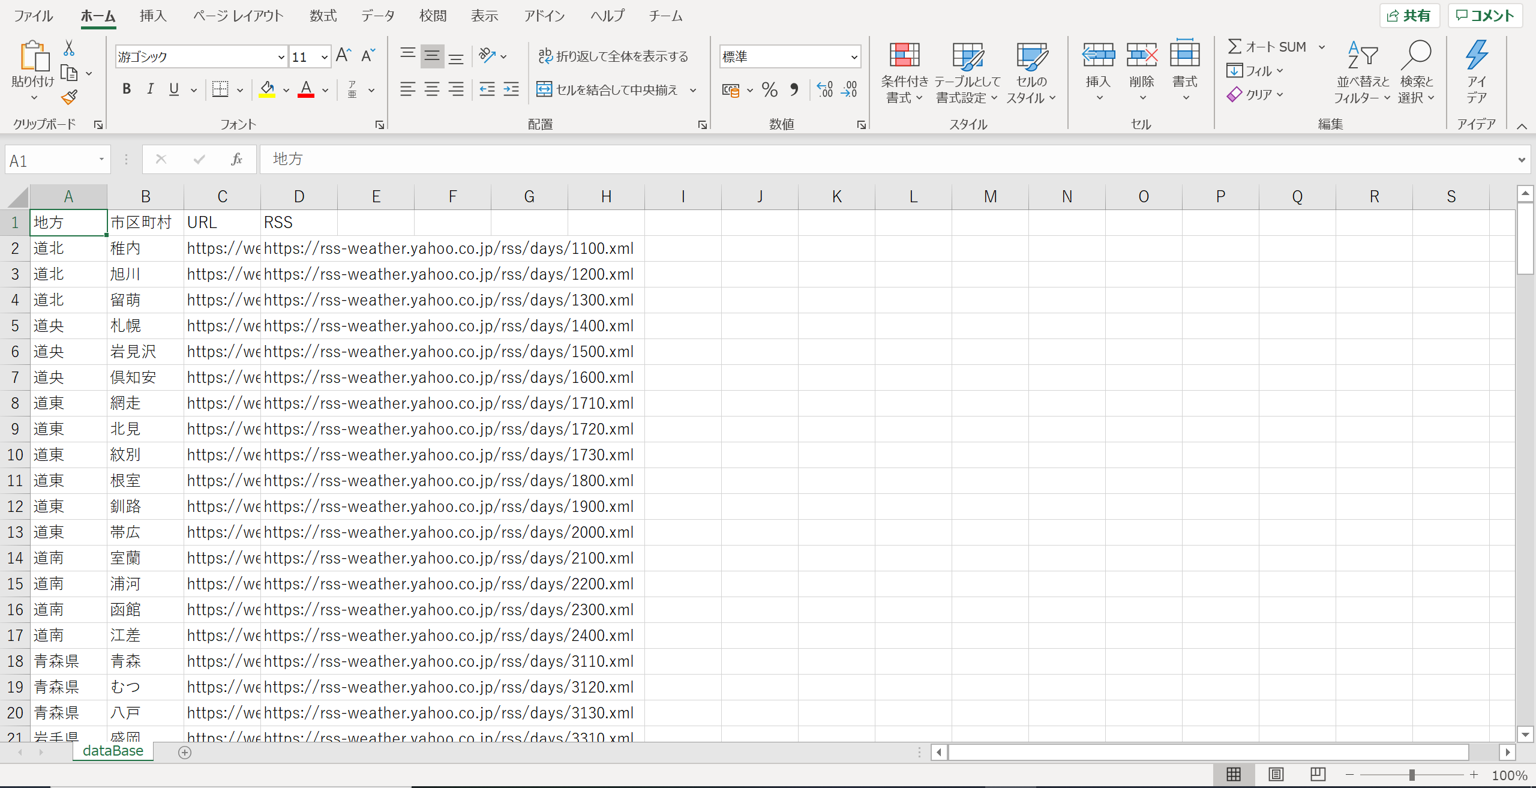Click the 共有 (Share) button
Screen dimensions: 1536x788
pyautogui.click(x=1409, y=15)
